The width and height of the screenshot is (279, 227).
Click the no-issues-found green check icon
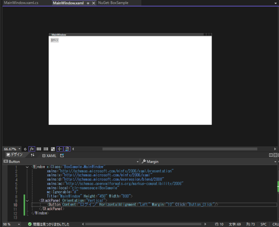(30, 224)
